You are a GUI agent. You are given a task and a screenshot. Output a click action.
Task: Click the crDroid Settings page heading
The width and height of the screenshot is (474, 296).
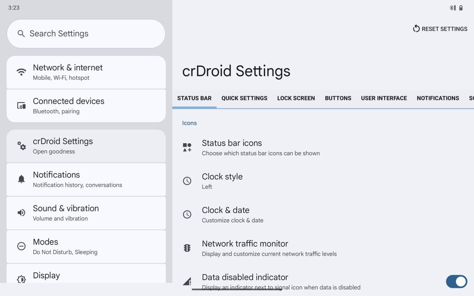click(236, 71)
